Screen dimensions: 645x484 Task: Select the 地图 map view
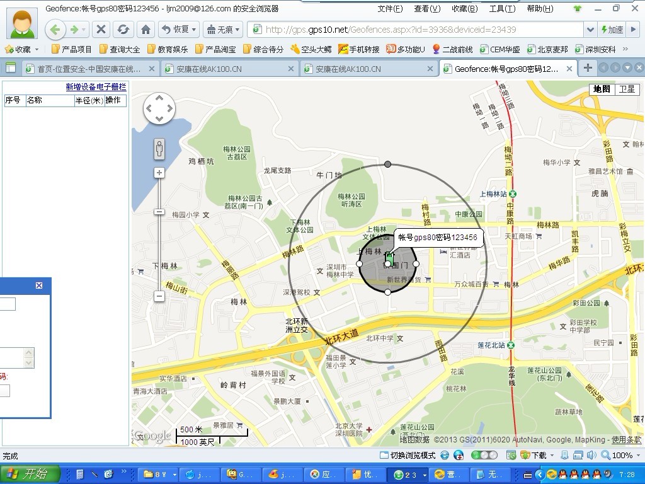[602, 89]
